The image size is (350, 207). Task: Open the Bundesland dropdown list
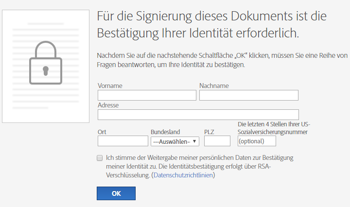pos(175,141)
